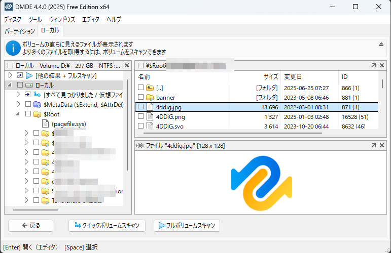Image resolution: width=391 pixels, height=253 pixels.
Task: Close the volume tree panel with X
Action: [x=127, y=65]
